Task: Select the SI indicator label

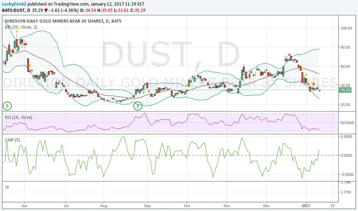Action: coord(7,187)
